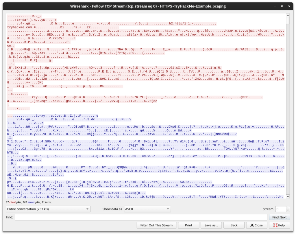Click the Save as... button
This screenshot has height=235, width=296.
(x=211, y=225)
